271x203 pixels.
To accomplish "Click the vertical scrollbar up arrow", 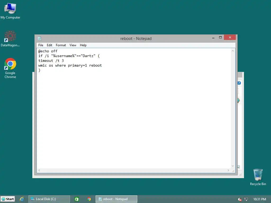I will coord(233,51).
